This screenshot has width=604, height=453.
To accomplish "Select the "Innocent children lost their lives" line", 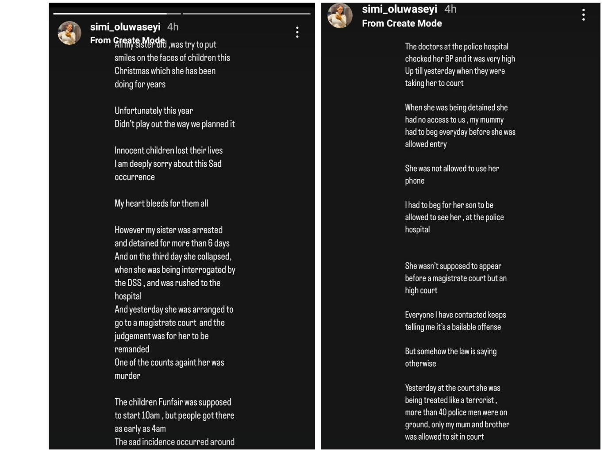I will coord(169,150).
